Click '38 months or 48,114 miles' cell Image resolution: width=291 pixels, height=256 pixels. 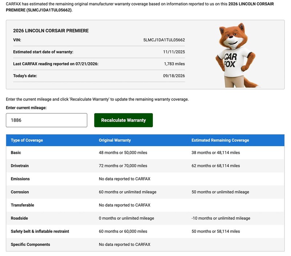[x=216, y=153]
